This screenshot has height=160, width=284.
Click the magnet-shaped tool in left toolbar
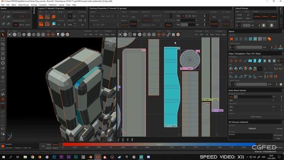[x=3, y=58]
